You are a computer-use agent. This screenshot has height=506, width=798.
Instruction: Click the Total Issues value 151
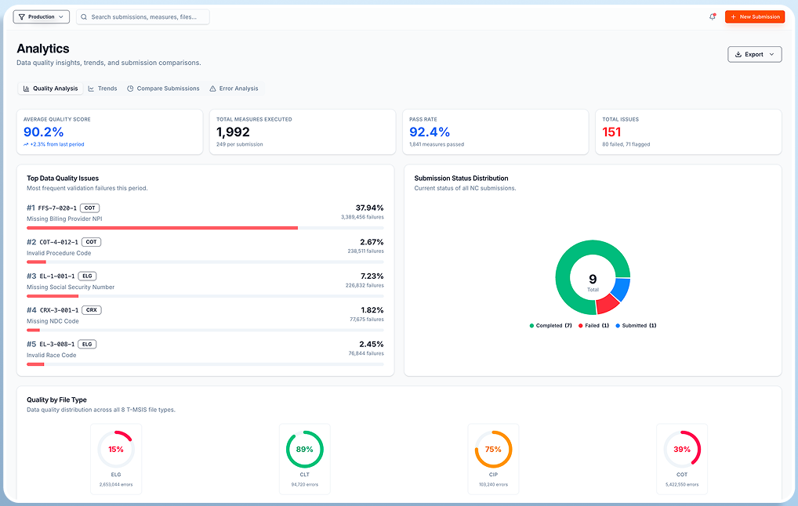click(x=611, y=132)
